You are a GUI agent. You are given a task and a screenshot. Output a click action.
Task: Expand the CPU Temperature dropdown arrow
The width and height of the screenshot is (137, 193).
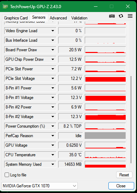(x=53, y=155)
